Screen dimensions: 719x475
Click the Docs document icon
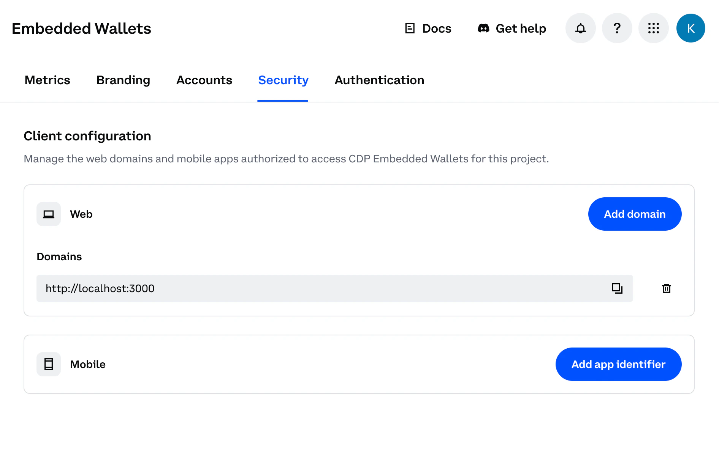tap(410, 28)
